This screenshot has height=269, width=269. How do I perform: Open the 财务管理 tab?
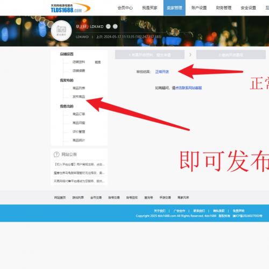(224, 8)
